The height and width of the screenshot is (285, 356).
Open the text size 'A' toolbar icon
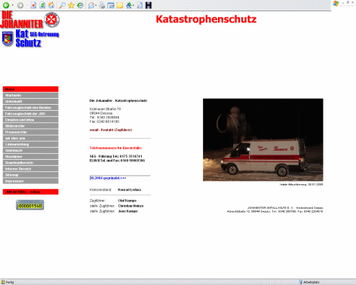click(129, 5)
